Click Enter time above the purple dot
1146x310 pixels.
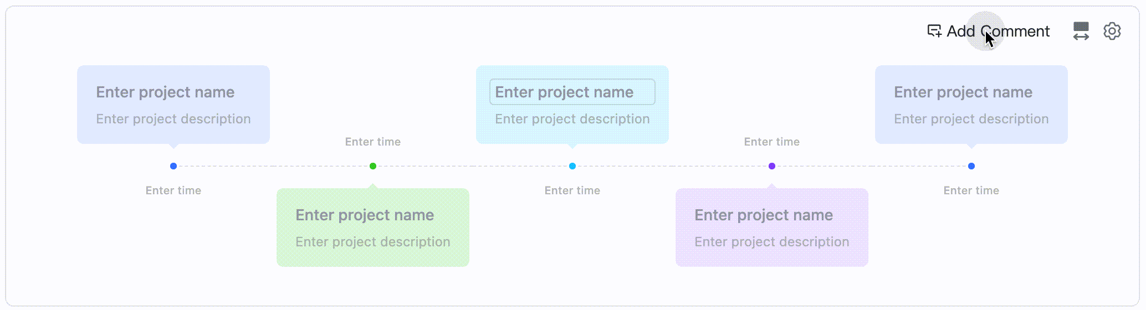(x=772, y=142)
